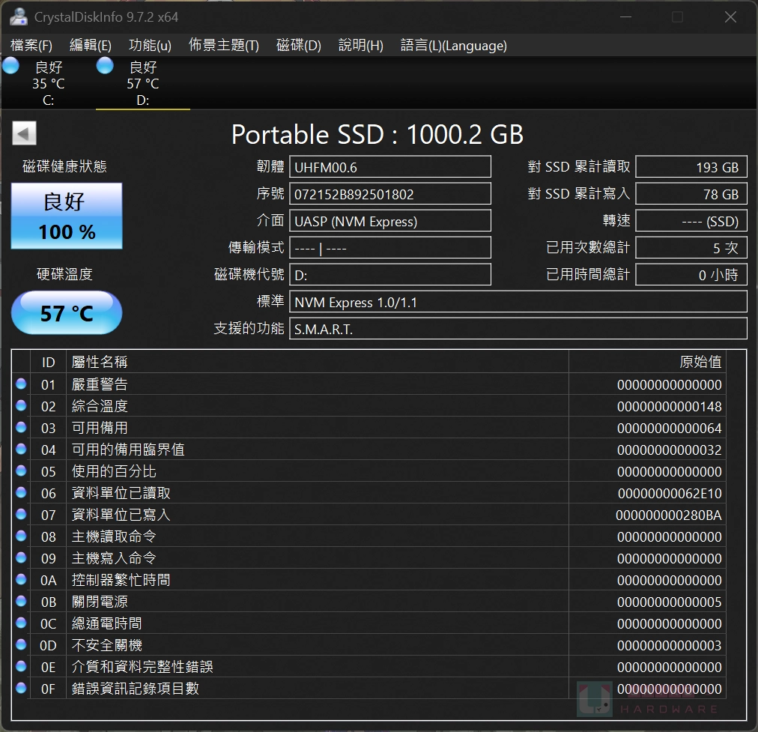
Task: Open the 語言(L)(Language) menu
Action: coord(453,46)
